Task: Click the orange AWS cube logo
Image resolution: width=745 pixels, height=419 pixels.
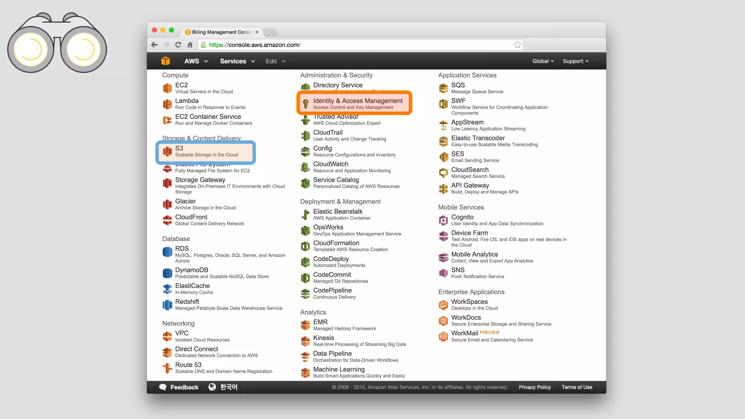Action: [166, 61]
